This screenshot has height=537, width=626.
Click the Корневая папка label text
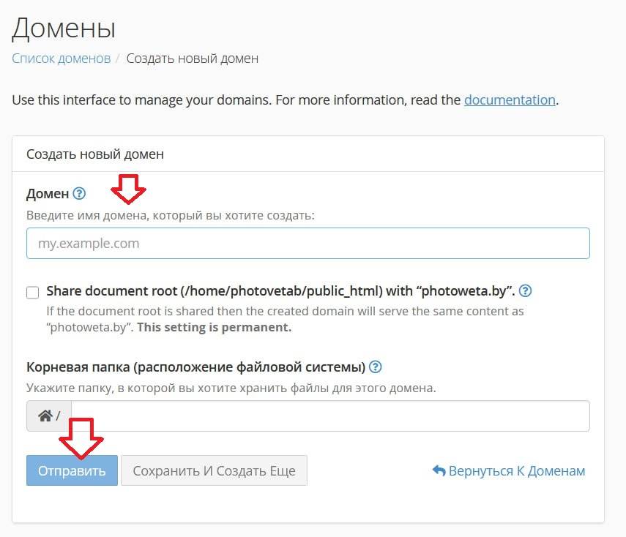(x=195, y=367)
